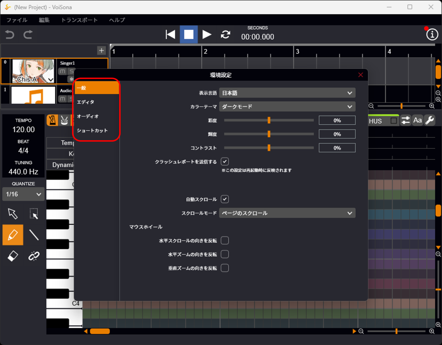
Task: Disable the 自動スクロール checkbox
Action: pyautogui.click(x=225, y=199)
